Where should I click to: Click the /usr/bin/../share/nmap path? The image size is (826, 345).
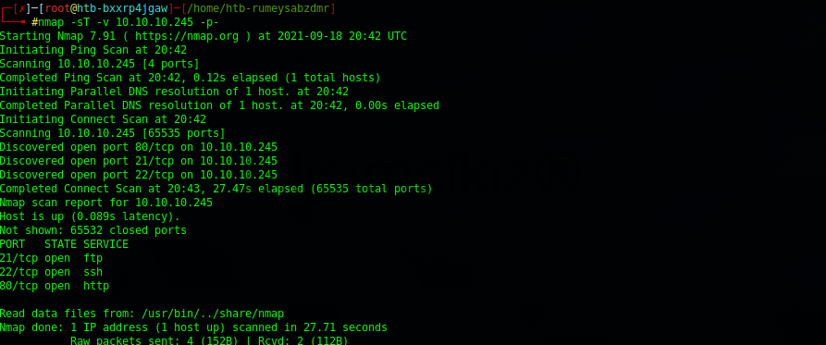pyautogui.click(x=213, y=314)
